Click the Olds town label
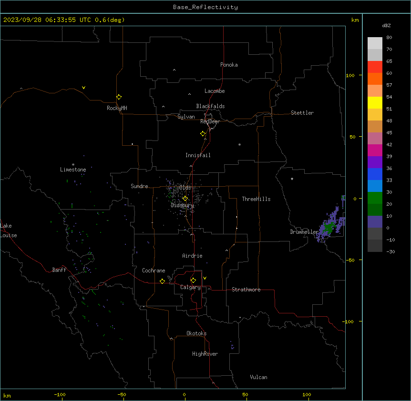Image resolution: width=411 pixels, height=401 pixels. tap(185, 188)
